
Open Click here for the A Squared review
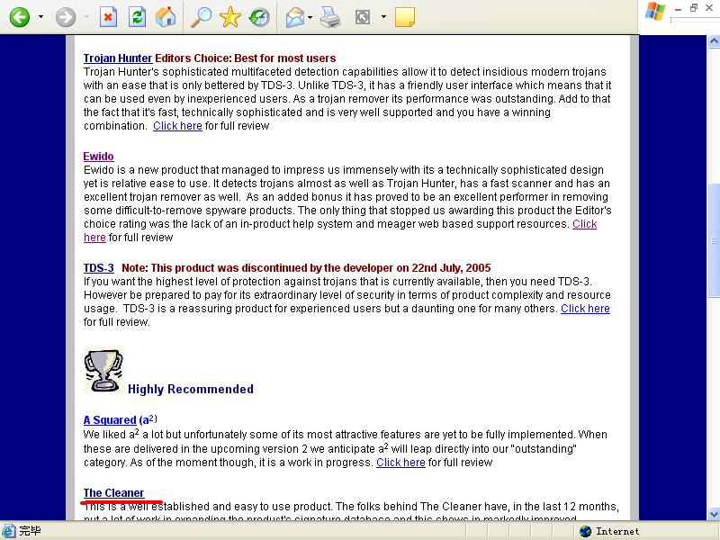(400, 463)
